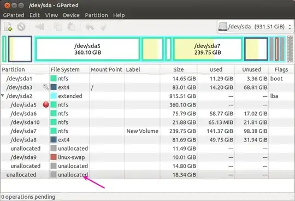Image resolution: width=295 pixels, height=201 pixels.
Task: Sort by Label column header
Action: point(143,69)
